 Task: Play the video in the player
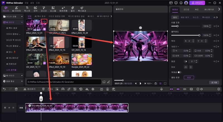140,83
